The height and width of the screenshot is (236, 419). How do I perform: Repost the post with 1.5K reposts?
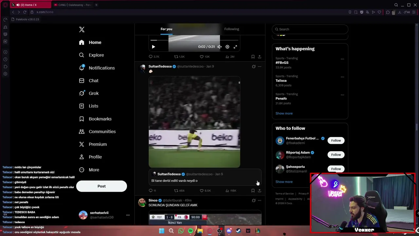(x=179, y=57)
